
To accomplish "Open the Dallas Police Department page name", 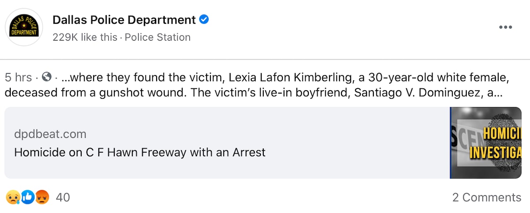I will coord(124,20).
